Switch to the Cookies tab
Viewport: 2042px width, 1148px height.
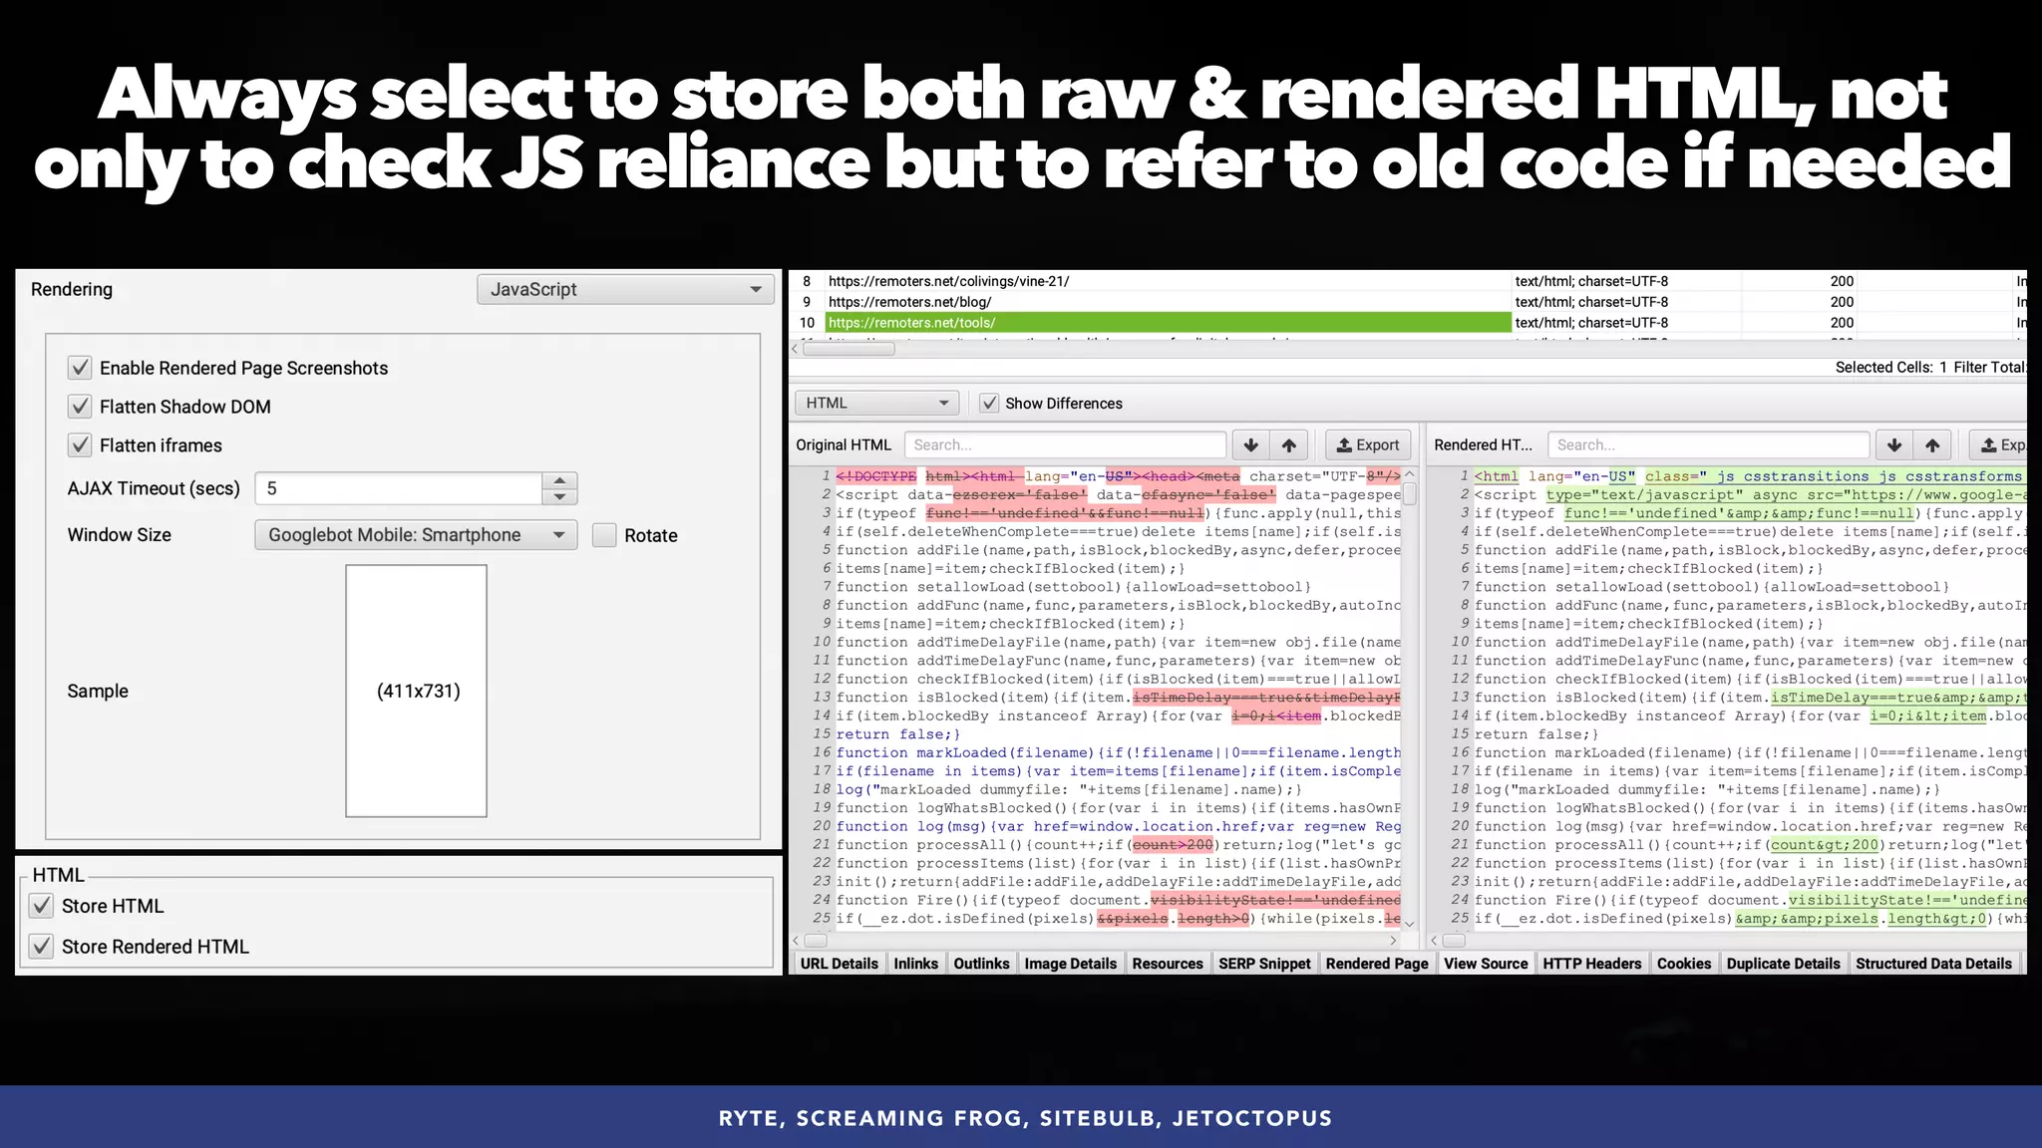(1684, 964)
